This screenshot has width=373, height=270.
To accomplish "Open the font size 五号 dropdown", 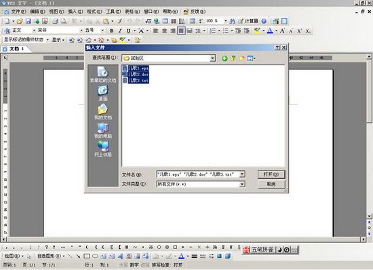I will (x=102, y=31).
